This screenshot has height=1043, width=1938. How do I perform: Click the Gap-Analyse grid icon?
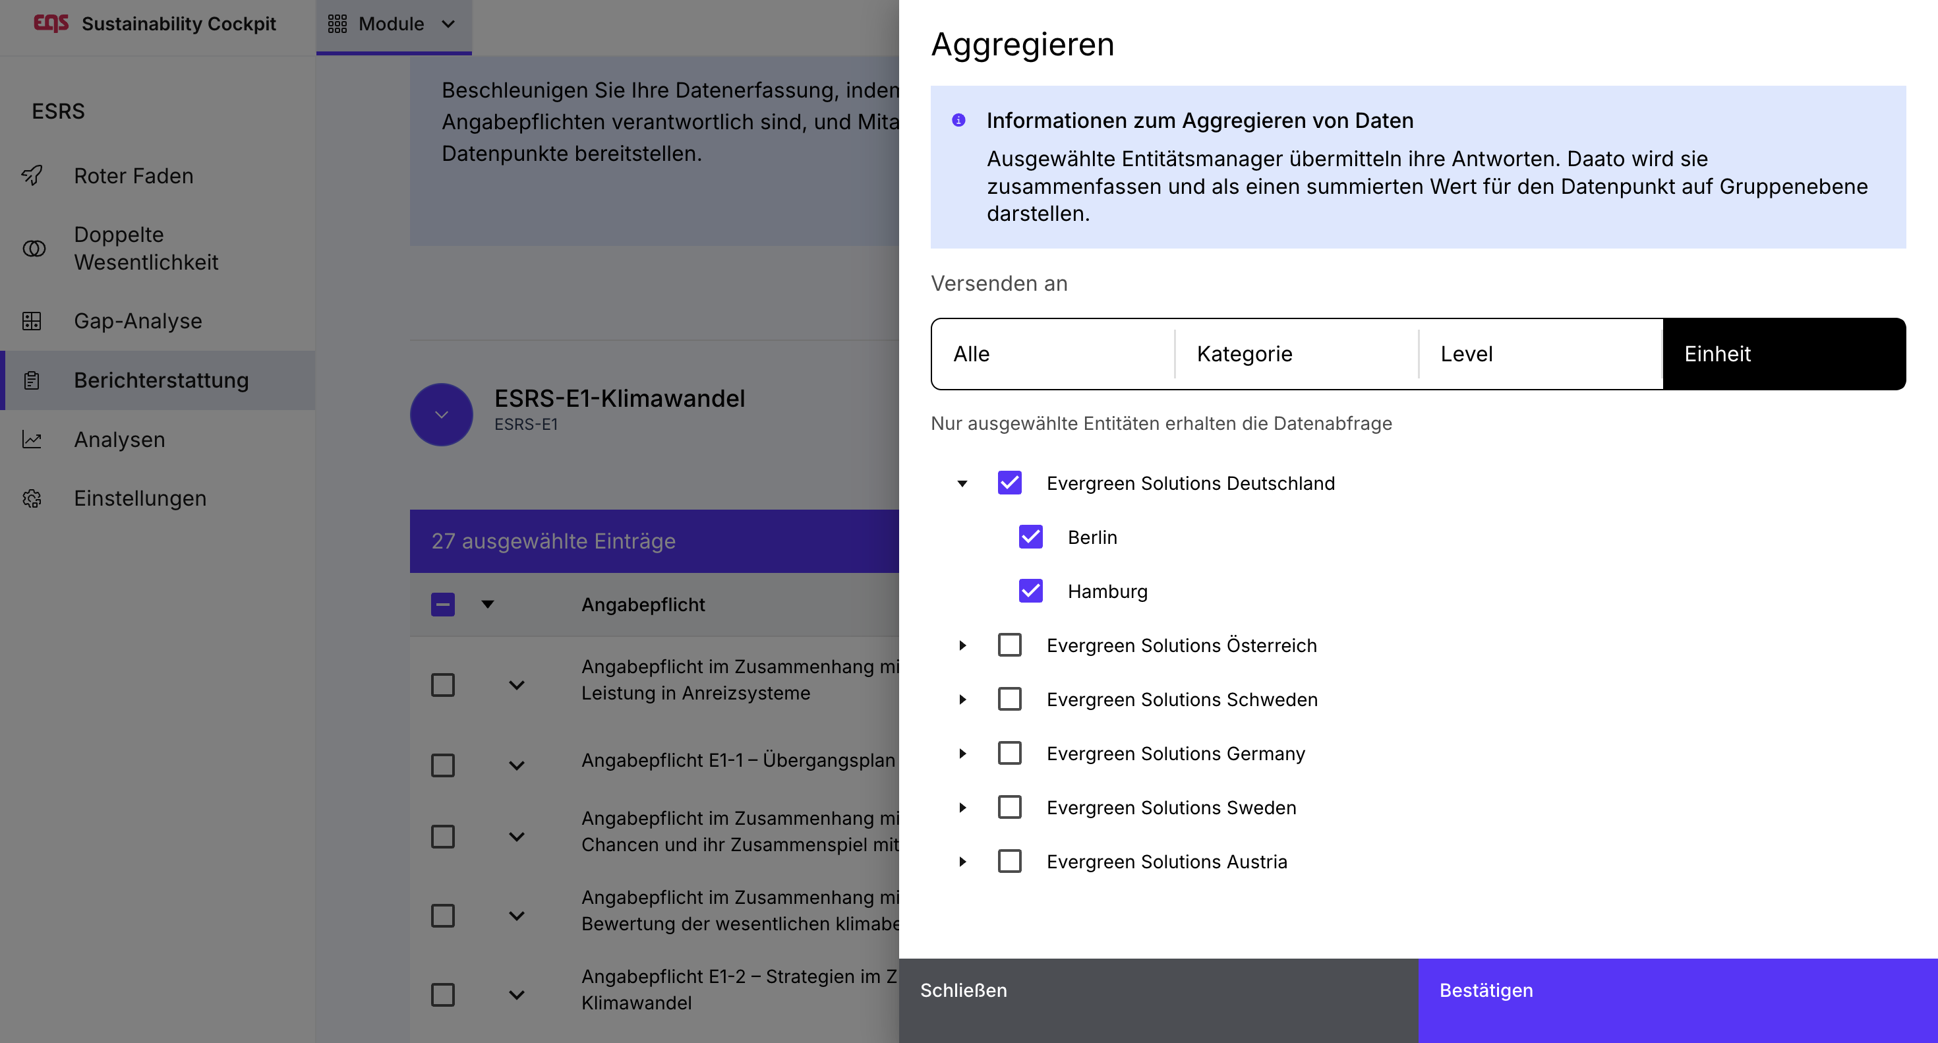coord(32,321)
